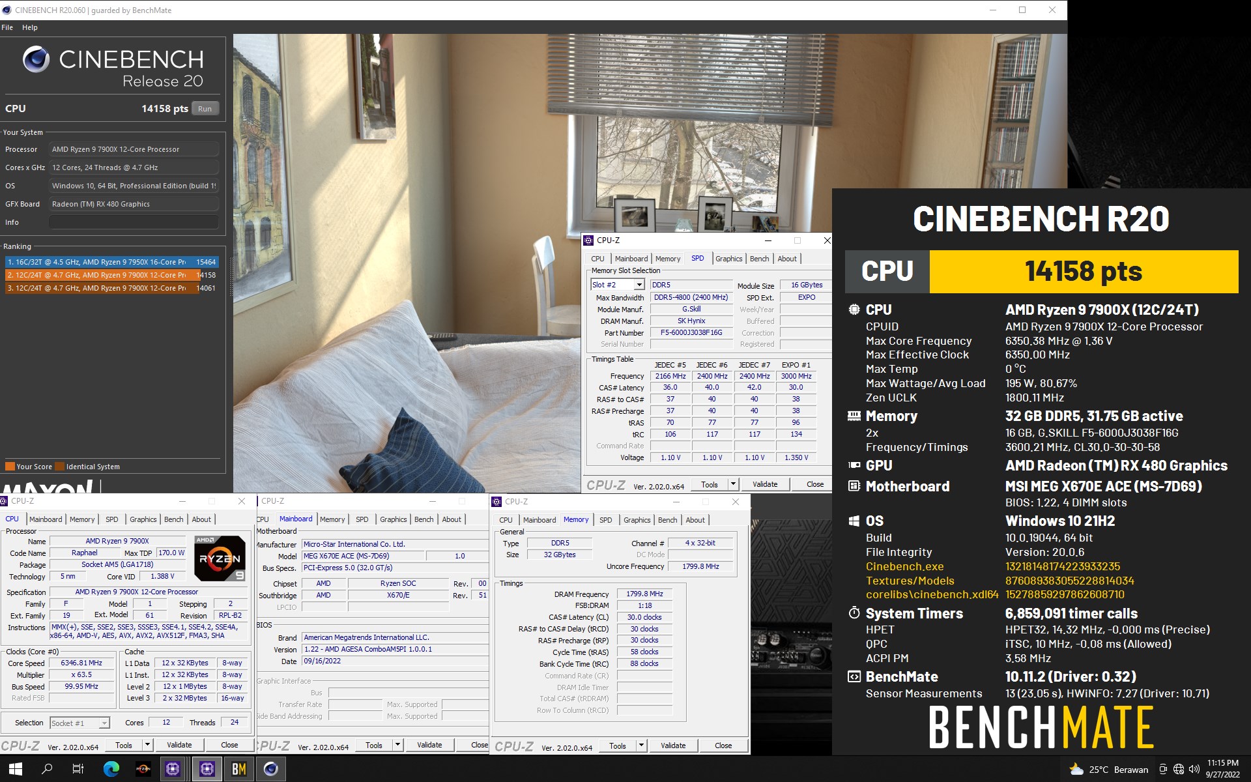Click Max Core Frequency value 6350.38 MHz
The image size is (1251, 782).
pos(1059,341)
